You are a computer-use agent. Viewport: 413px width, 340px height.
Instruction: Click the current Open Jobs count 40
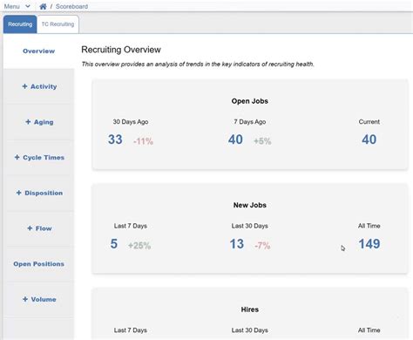pyautogui.click(x=369, y=139)
